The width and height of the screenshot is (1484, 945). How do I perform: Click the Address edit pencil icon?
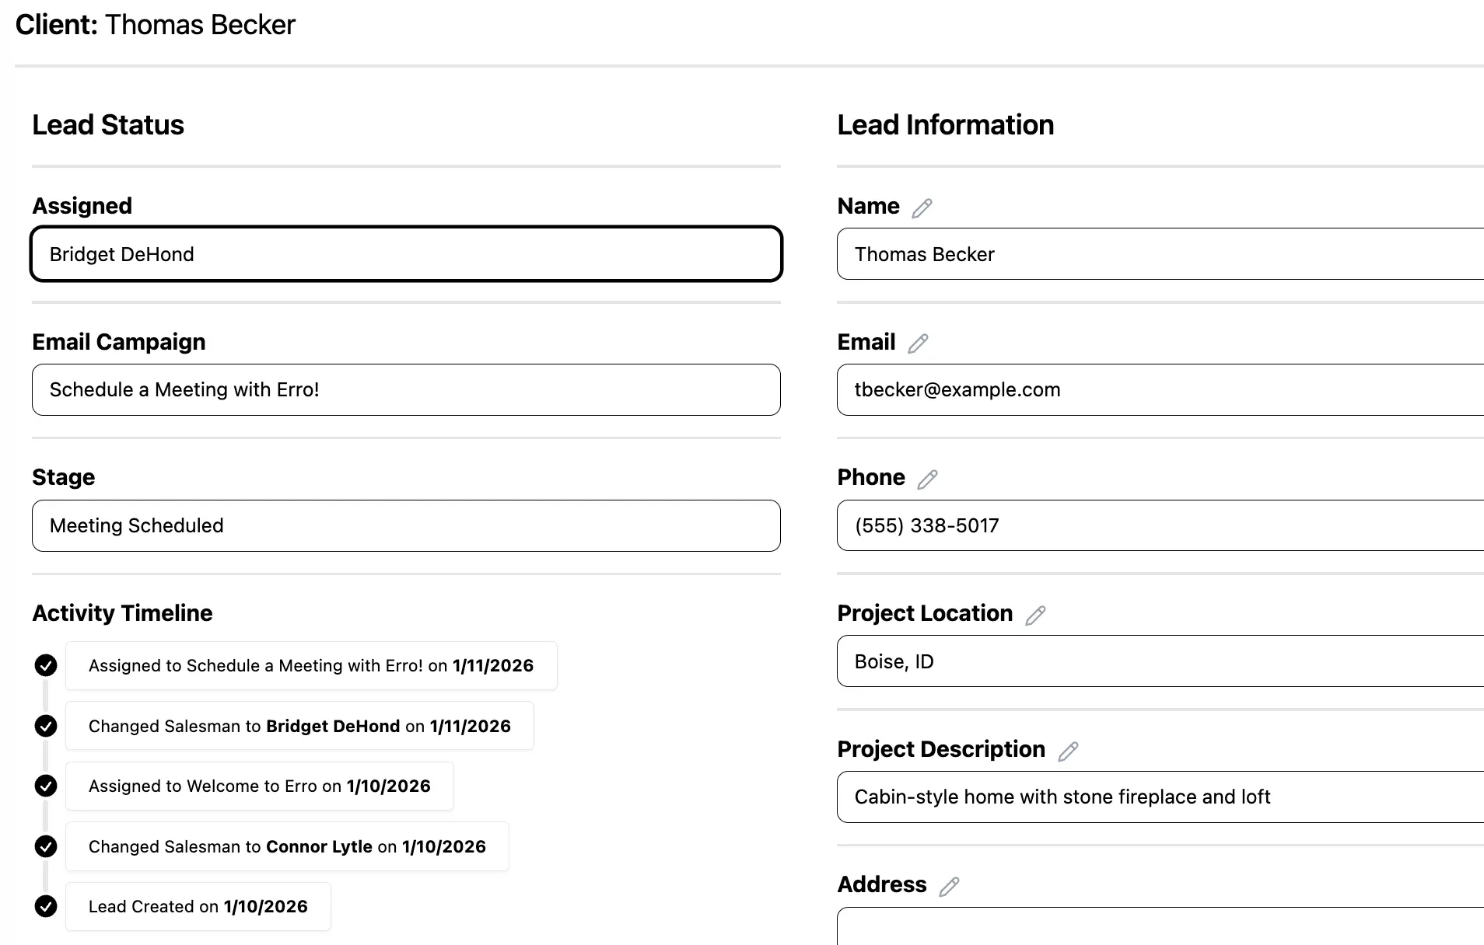(x=949, y=887)
